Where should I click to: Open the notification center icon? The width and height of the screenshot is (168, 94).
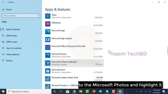tap(164, 91)
